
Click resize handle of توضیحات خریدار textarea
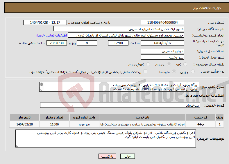point(17,146)
